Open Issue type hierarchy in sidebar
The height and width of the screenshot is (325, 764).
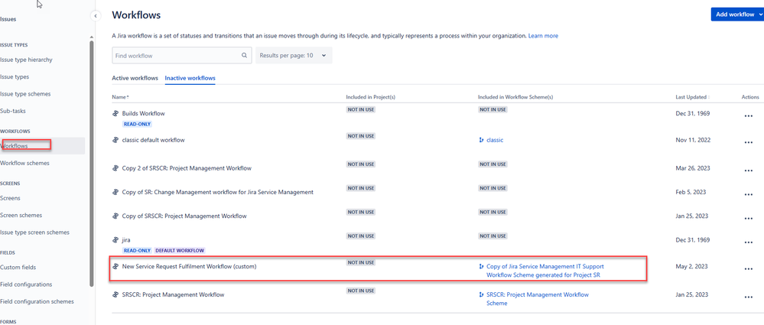pyautogui.click(x=26, y=60)
